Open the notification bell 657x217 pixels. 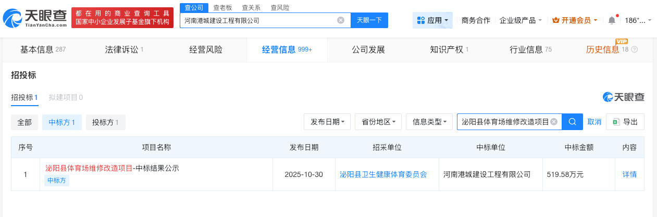[x=612, y=20]
